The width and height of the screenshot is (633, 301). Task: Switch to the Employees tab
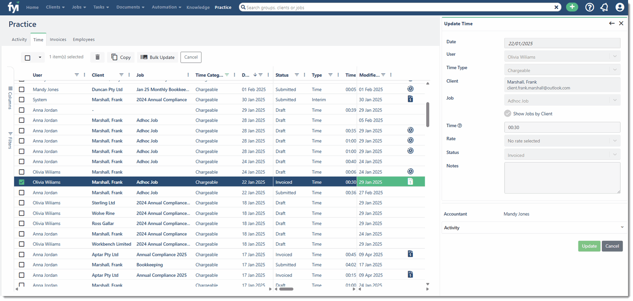(84, 39)
